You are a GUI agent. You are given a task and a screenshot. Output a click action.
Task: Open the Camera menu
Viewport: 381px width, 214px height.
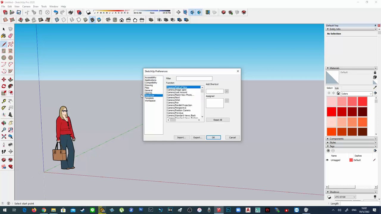click(26, 7)
